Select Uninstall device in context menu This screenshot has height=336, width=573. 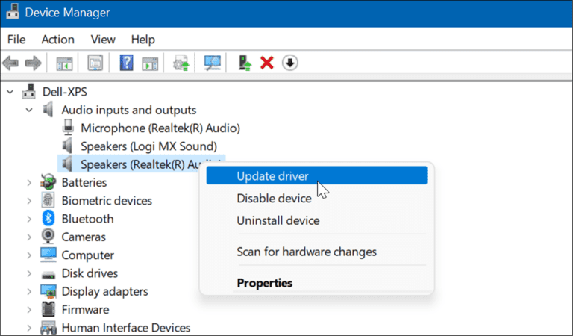[x=278, y=220]
